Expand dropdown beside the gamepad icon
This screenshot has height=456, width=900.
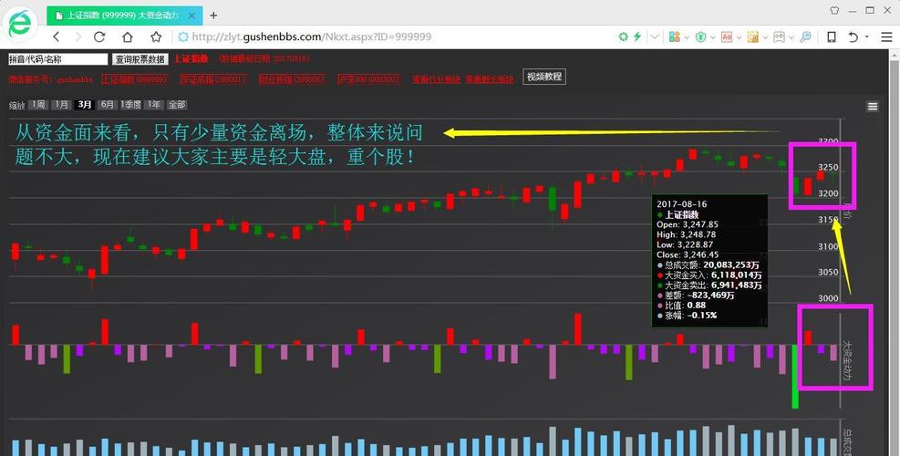[x=791, y=37]
